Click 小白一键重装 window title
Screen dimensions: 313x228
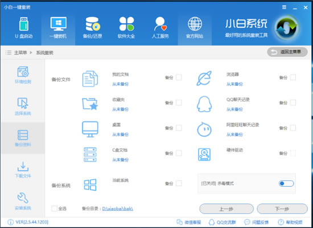[x=17, y=7]
